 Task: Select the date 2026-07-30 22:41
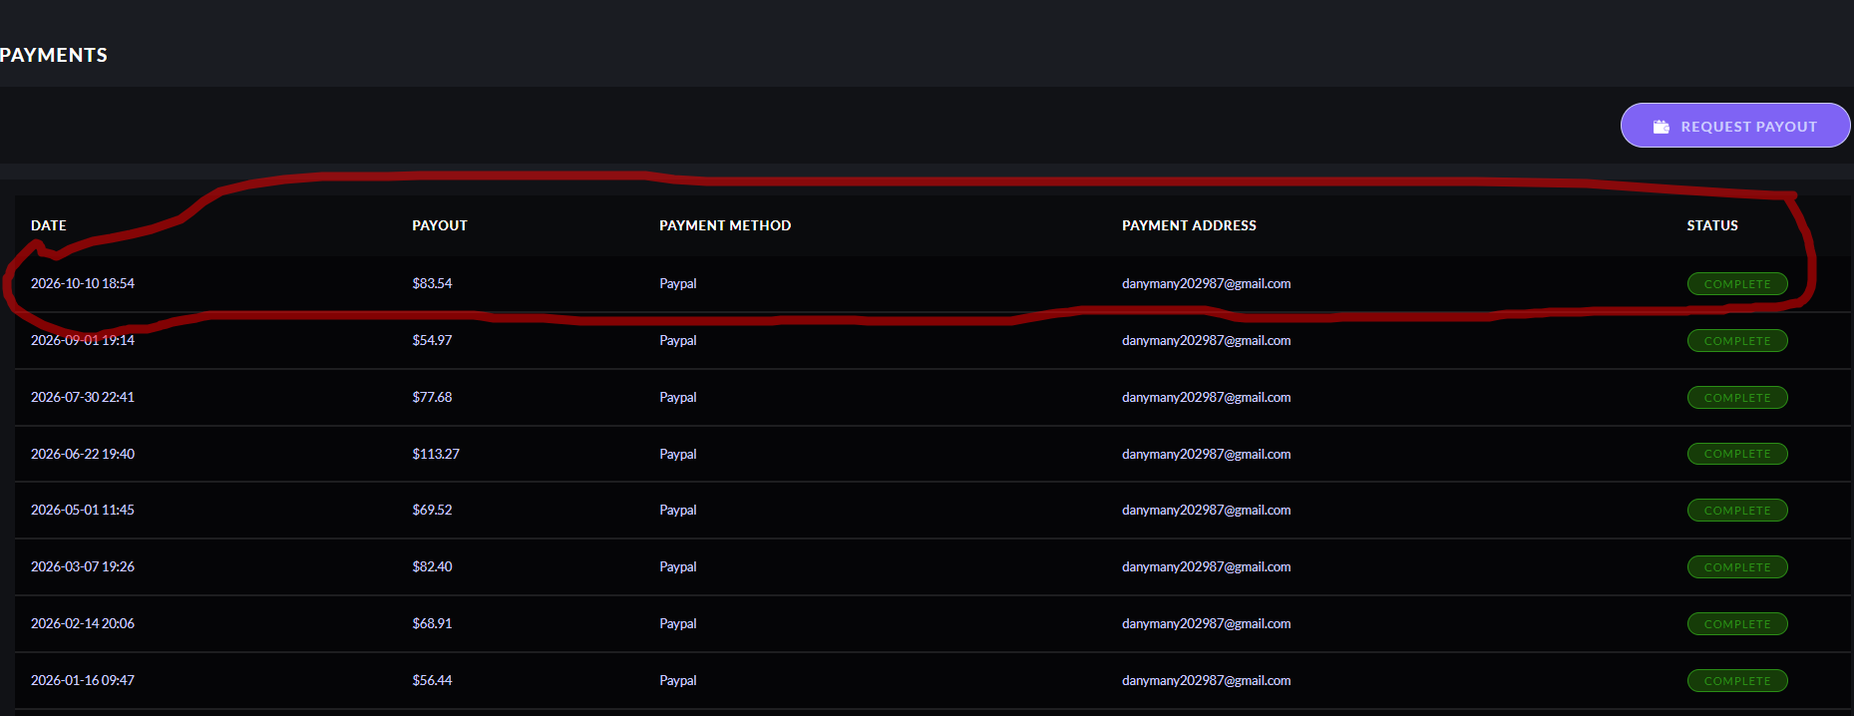coord(83,397)
